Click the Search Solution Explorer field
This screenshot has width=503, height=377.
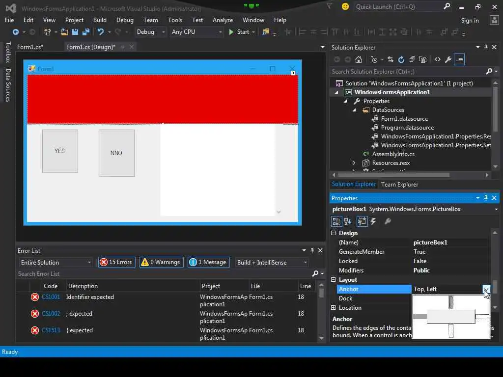pyautogui.click(x=407, y=72)
